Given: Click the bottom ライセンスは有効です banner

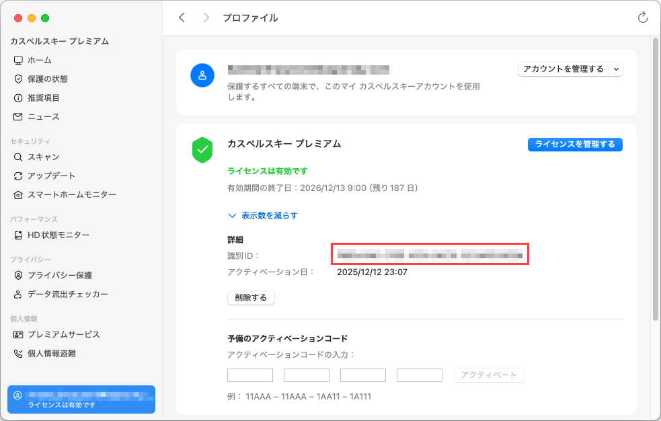Looking at the screenshot, I should tap(81, 399).
